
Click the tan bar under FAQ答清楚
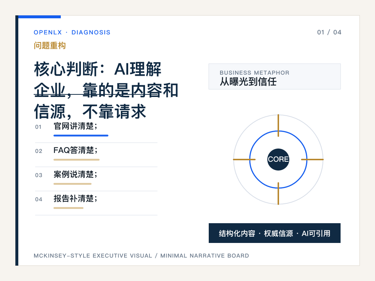pos(77,160)
